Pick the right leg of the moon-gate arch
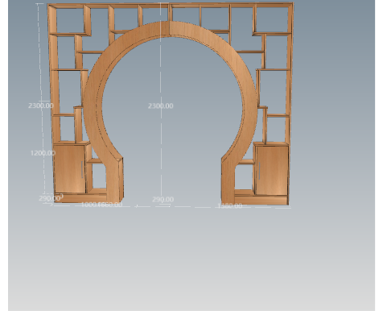 tap(228, 181)
